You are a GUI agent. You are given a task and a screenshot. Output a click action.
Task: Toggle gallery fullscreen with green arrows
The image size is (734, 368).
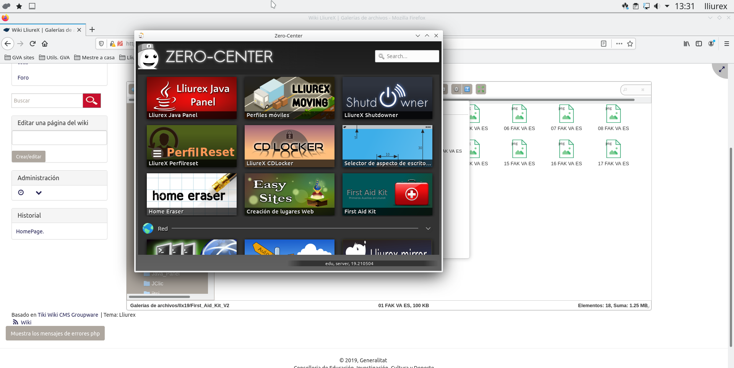(x=481, y=90)
